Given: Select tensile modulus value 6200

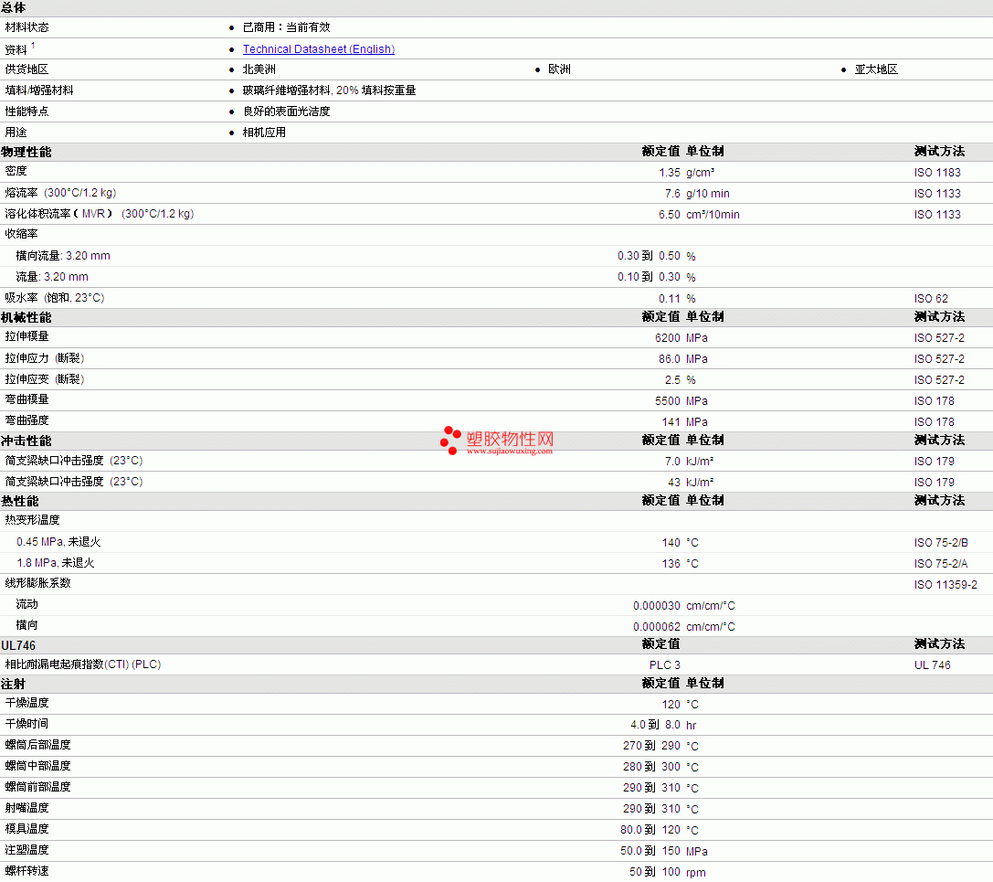Looking at the screenshot, I should 668,338.
